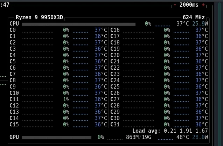This screenshot has width=223, height=146.
Task: Click the C27 0% usage value
Action: [167, 99]
